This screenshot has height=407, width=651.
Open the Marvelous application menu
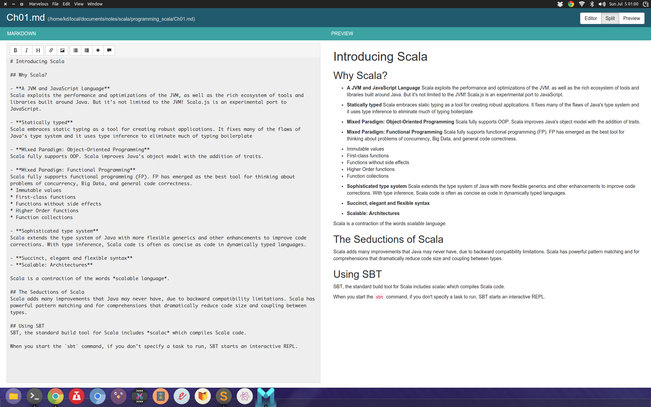39,4
